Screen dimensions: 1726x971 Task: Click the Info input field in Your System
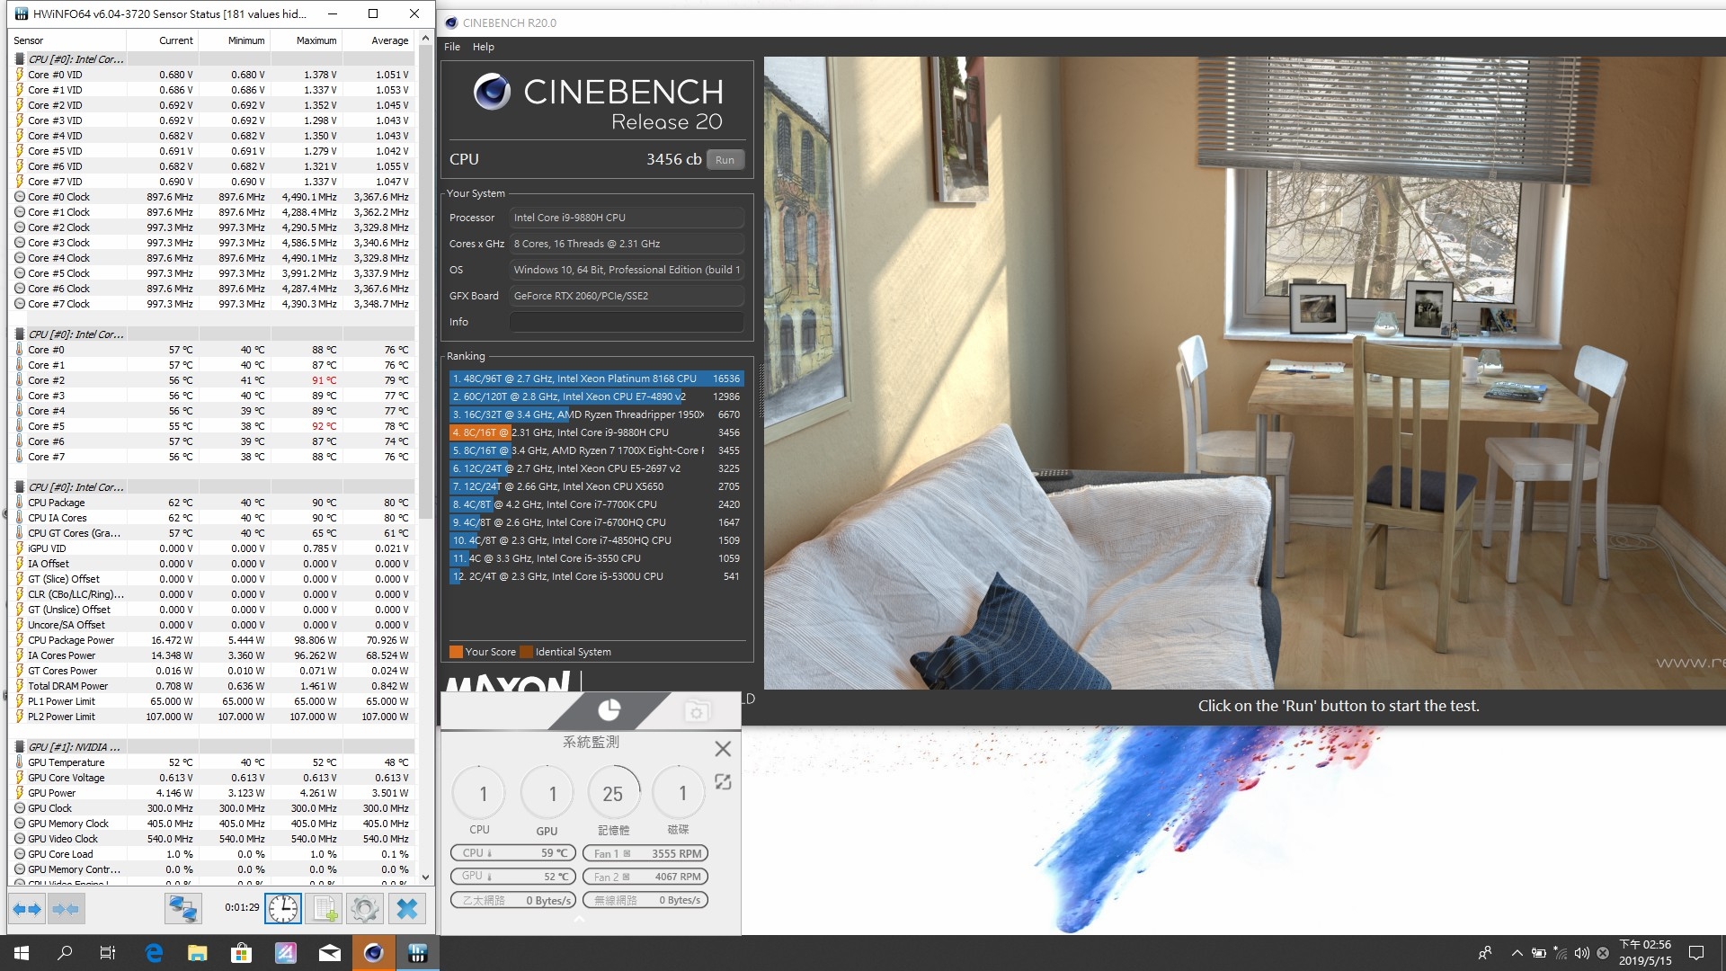pos(627,322)
